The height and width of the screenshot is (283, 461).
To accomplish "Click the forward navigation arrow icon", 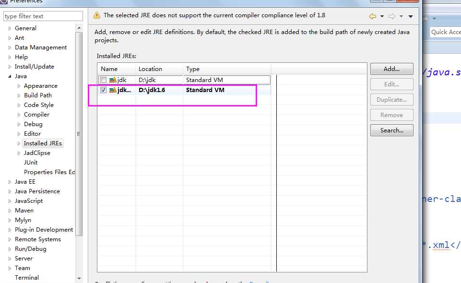I will pos(391,16).
